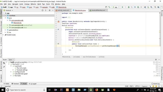Open the TODO tool window button
This screenshot has height=92, width=163.
point(6,84)
